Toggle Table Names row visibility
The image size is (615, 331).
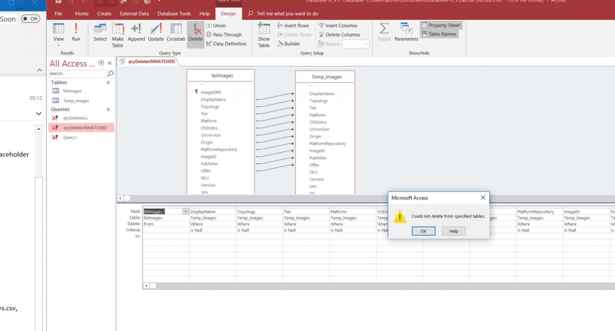[x=439, y=34]
